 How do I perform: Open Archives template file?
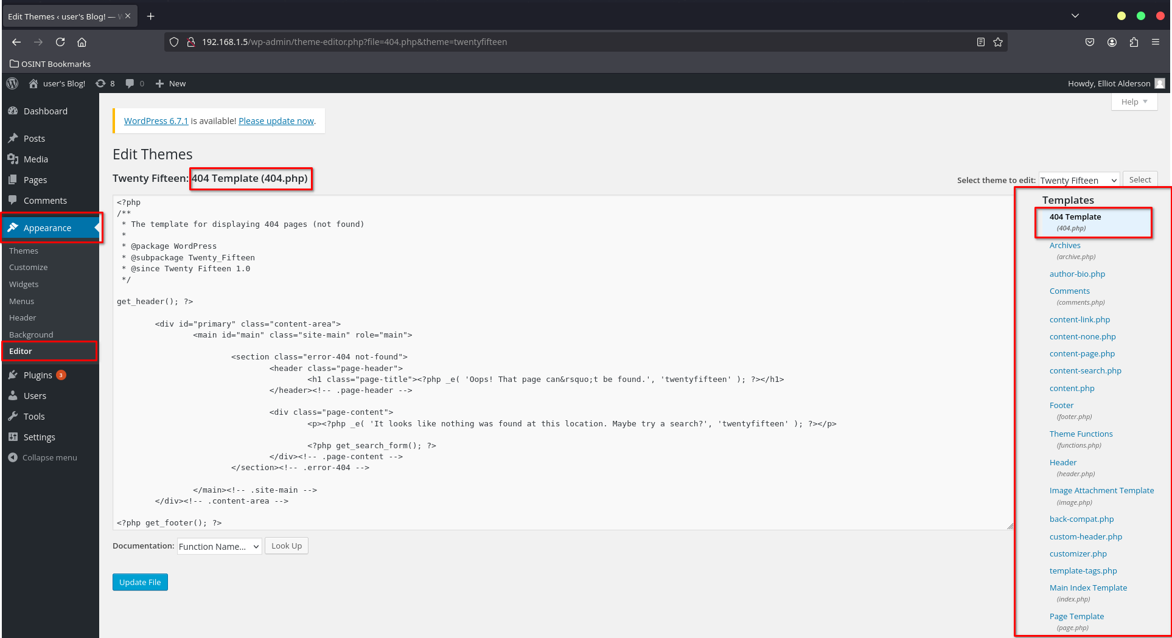[1065, 246]
